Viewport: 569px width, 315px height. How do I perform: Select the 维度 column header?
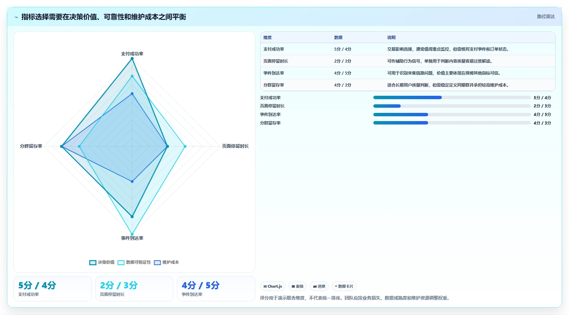(x=267, y=38)
